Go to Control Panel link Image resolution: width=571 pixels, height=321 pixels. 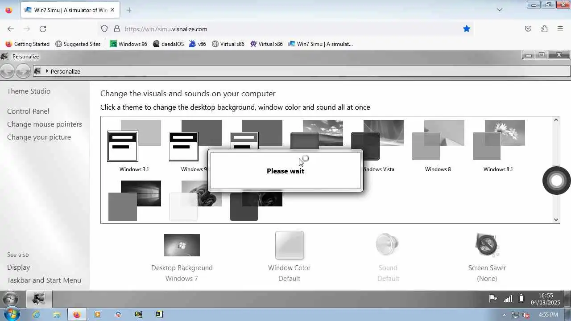(28, 111)
